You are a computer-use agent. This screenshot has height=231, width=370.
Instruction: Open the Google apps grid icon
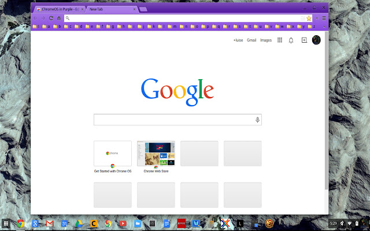coord(280,40)
